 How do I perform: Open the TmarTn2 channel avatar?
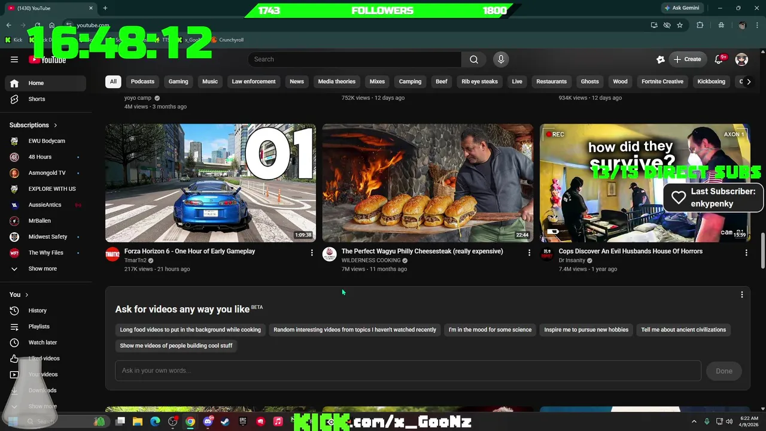[113, 254]
